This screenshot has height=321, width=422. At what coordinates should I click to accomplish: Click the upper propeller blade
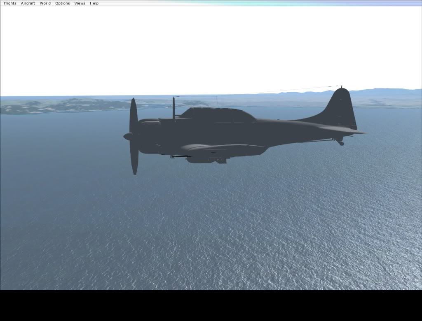pyautogui.click(x=133, y=114)
